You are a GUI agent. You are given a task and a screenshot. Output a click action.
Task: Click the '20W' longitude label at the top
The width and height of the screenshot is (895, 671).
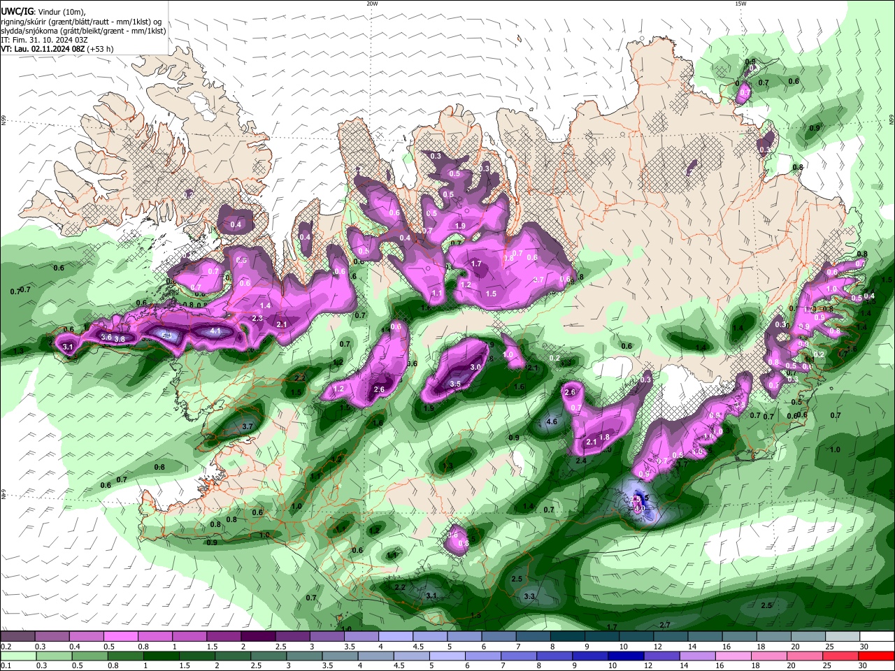(372, 3)
